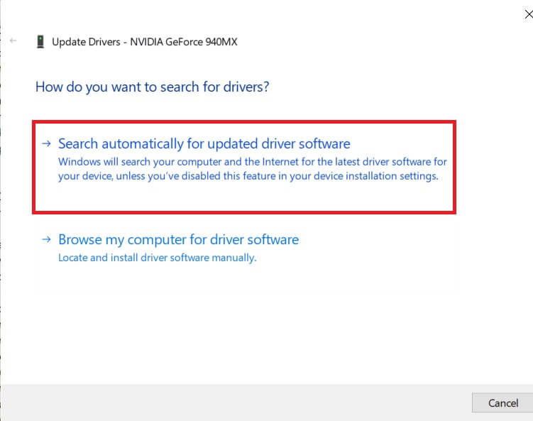The image size is (533, 421).
Task: Click the back arrow in the wizard header
Action: click(x=13, y=40)
